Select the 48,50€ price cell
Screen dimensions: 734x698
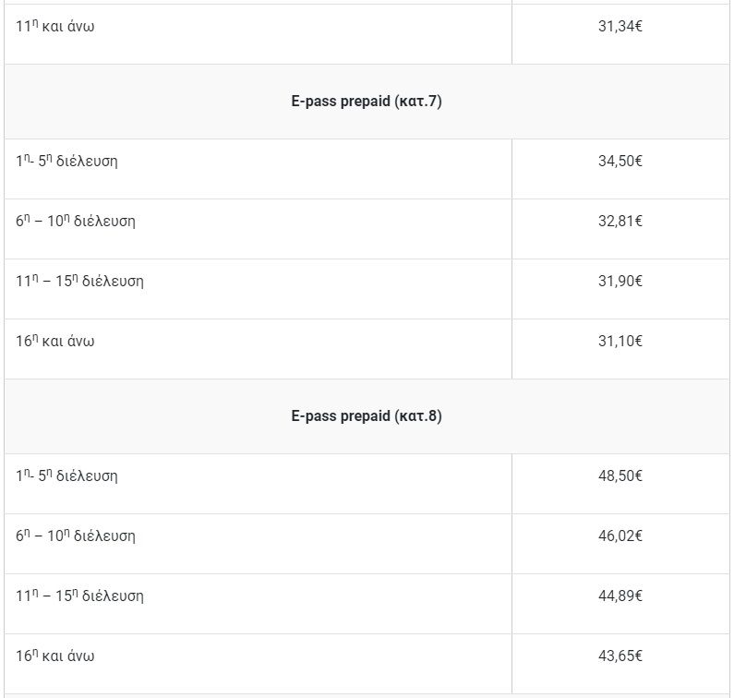[620, 475]
